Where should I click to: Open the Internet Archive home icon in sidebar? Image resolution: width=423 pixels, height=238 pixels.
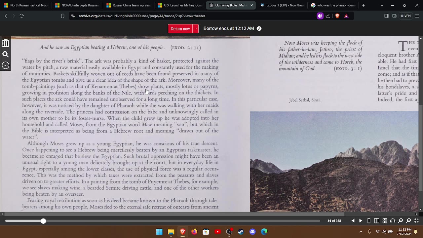6,43
